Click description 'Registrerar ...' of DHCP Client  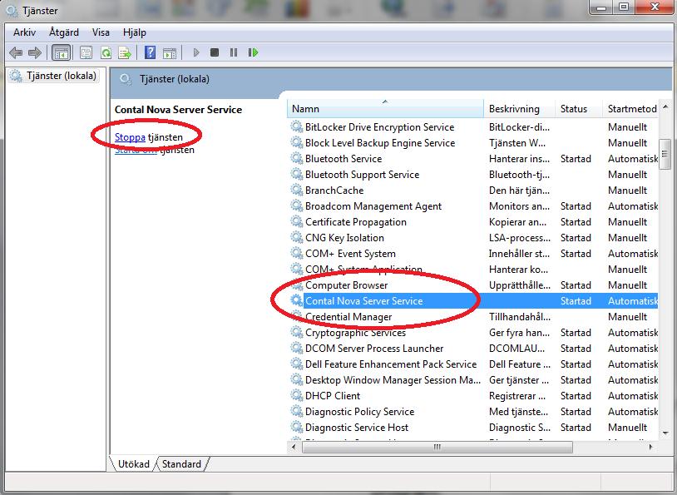(517, 396)
